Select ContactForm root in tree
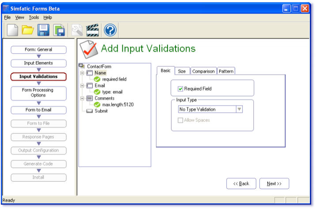The height and width of the screenshot is (209, 316). [x=99, y=67]
